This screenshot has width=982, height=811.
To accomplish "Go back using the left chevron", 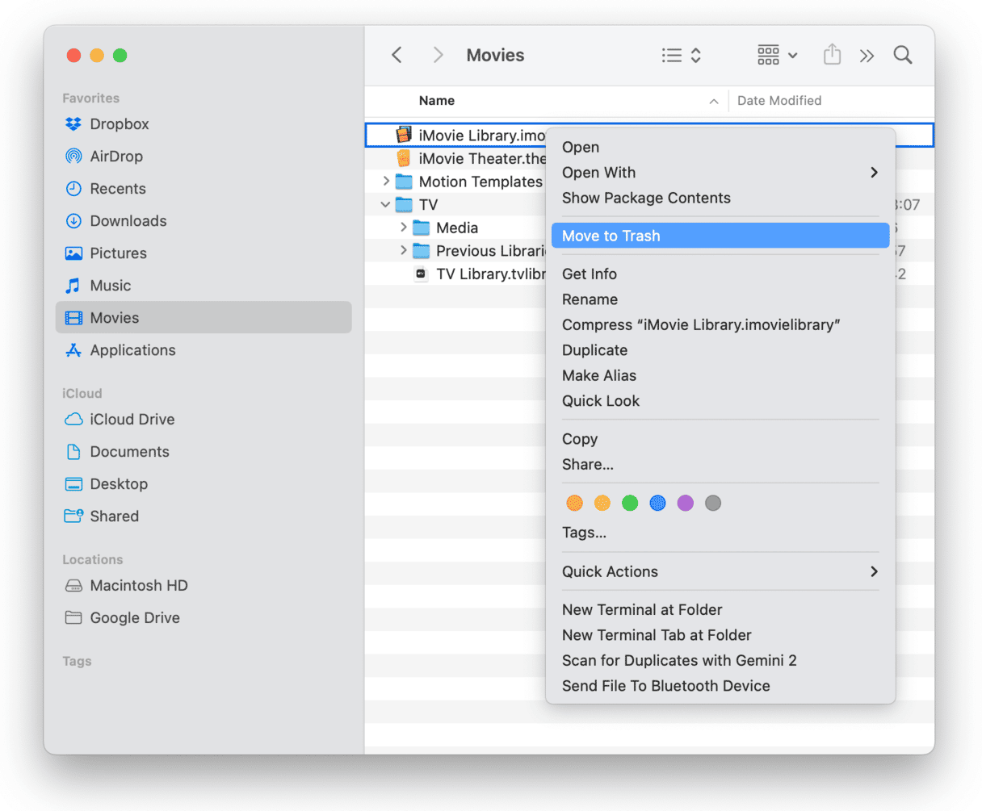I will click(397, 55).
